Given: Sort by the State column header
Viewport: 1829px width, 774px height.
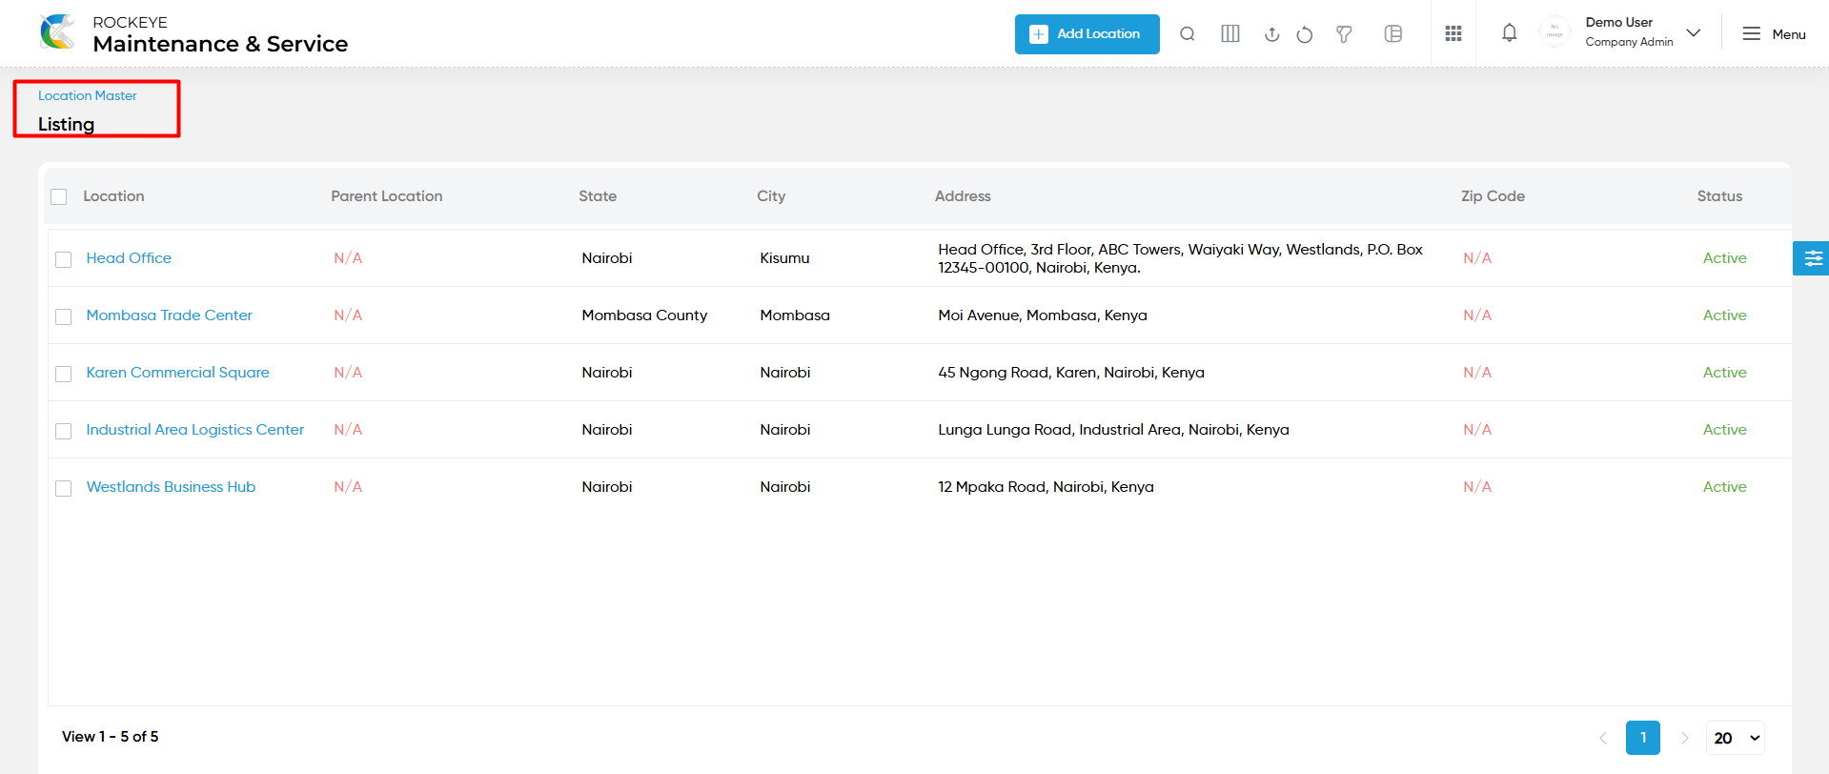Looking at the screenshot, I should pos(598,196).
